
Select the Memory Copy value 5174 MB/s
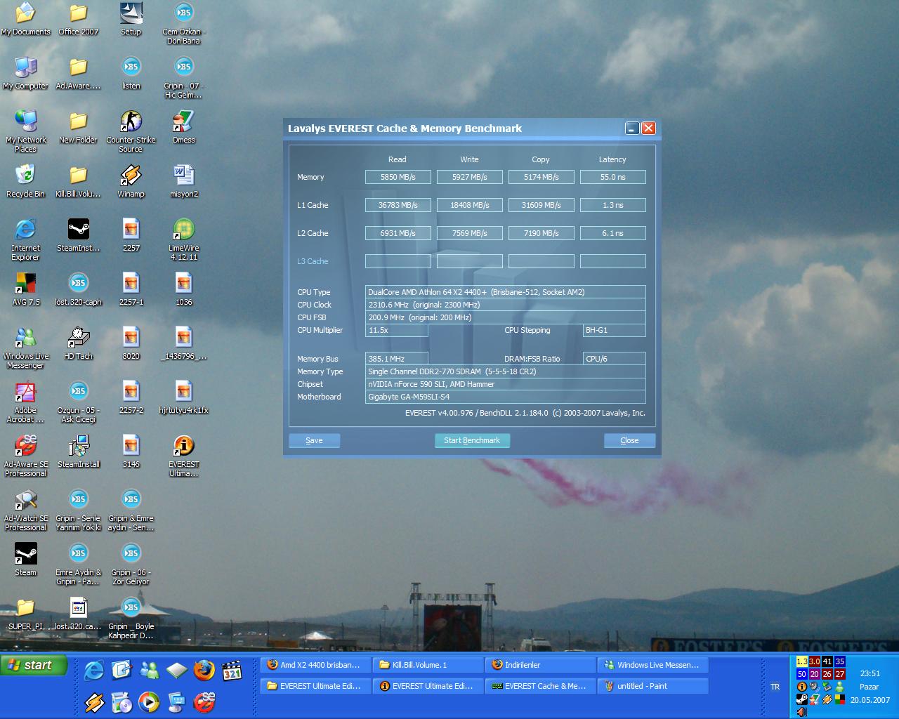[x=541, y=177]
